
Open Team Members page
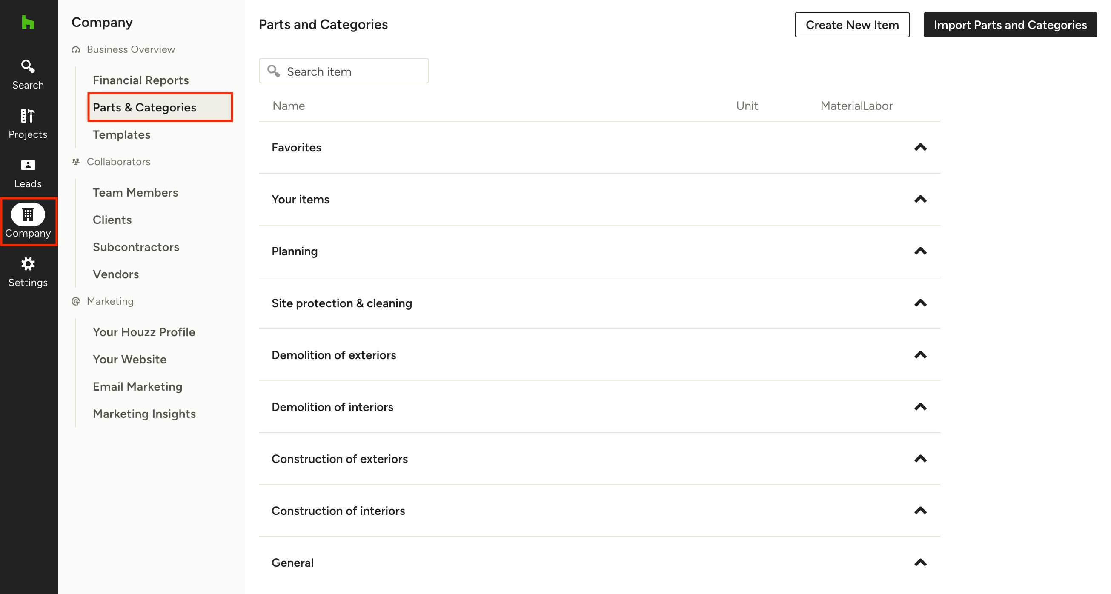pos(135,192)
